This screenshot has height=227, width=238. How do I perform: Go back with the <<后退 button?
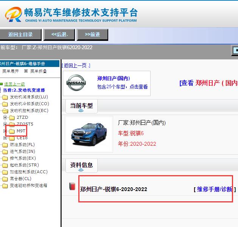(x=59, y=34)
